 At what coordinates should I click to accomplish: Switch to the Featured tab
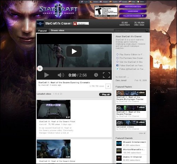click(x=42, y=31)
